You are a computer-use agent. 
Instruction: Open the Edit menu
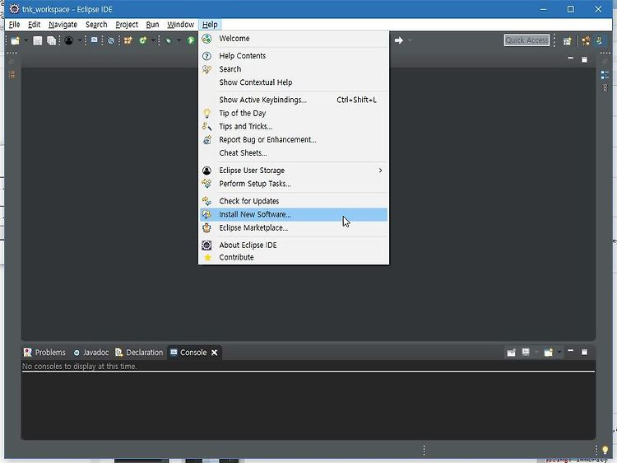[x=34, y=25]
